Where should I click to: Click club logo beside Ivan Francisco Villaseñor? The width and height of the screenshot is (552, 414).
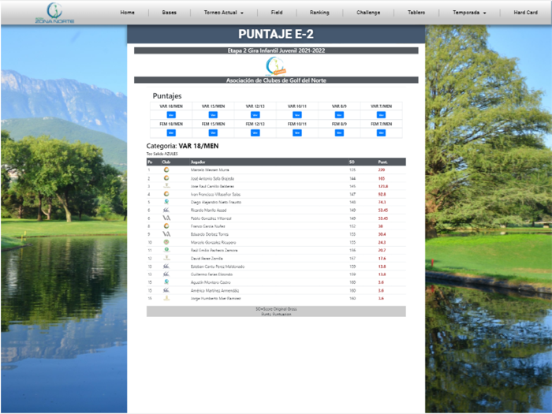click(166, 194)
